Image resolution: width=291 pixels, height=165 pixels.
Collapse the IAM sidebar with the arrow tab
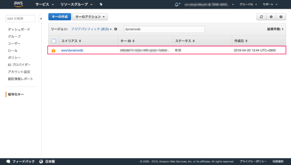[x=40, y=19]
